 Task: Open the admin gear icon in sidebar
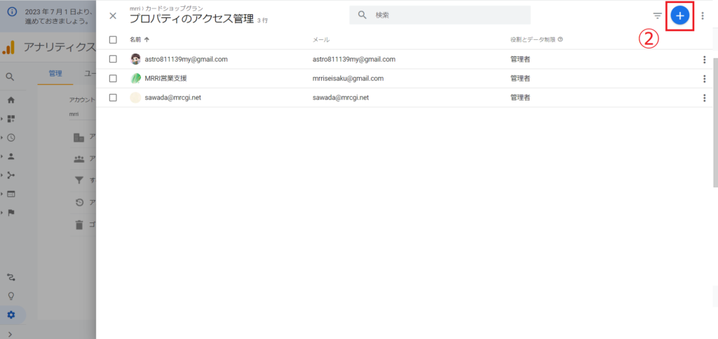[11, 314]
